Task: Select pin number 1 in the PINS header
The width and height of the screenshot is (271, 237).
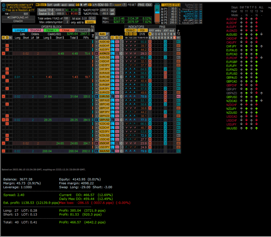Action: (x=150, y=34)
